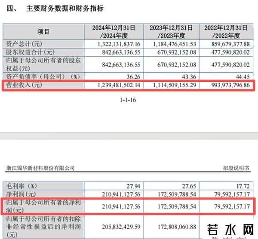Click the value 36.26
Image resolution: width=258 pixels, height=239 pixels.
[133, 77]
